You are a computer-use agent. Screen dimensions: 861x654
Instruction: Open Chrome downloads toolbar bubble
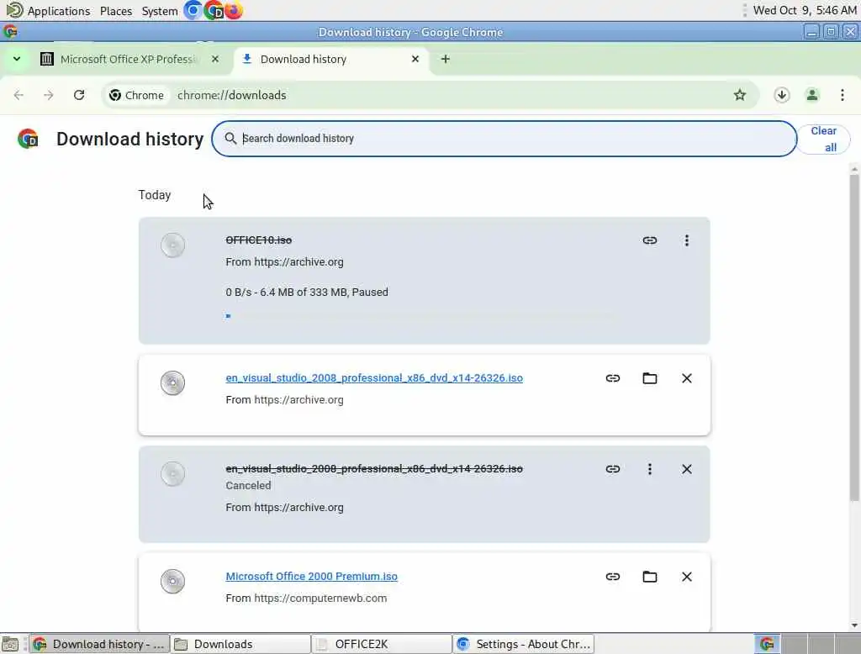click(781, 95)
